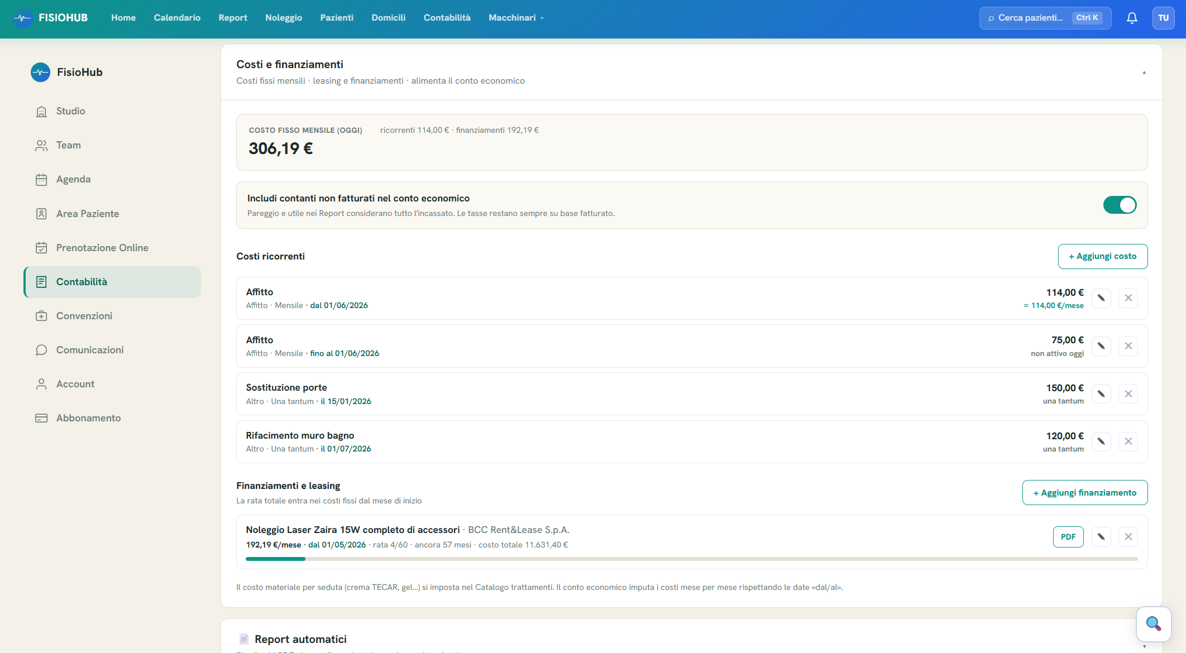Delete the Sostituzione porte cost

(x=1128, y=394)
